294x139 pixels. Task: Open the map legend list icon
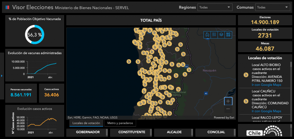[214, 35]
